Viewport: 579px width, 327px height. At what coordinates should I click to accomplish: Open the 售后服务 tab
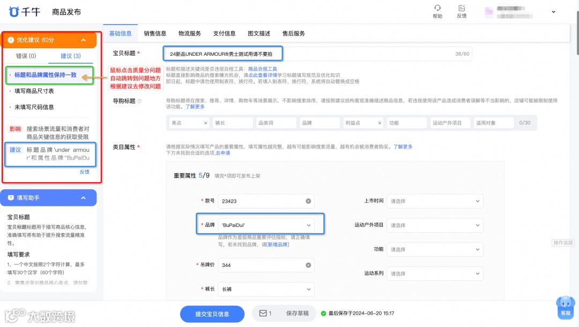(x=294, y=33)
